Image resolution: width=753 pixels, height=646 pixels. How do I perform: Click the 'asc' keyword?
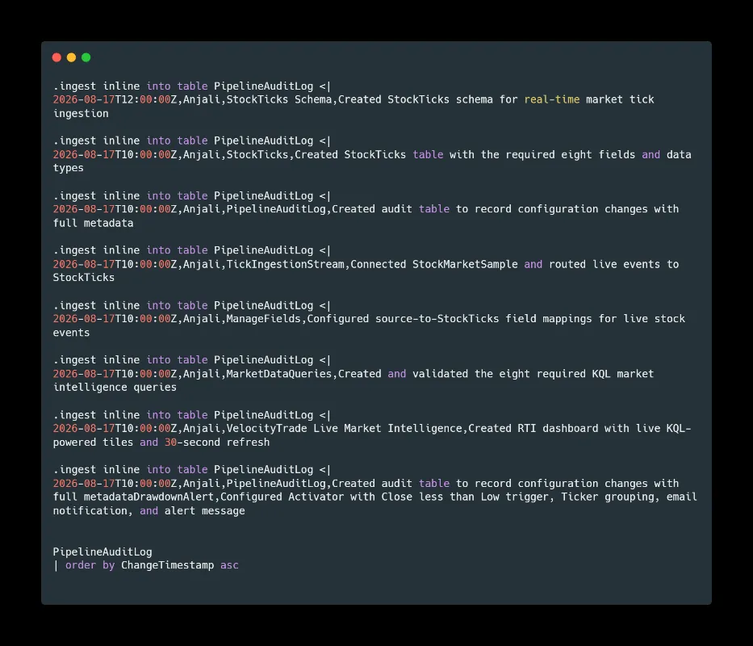[229, 565]
